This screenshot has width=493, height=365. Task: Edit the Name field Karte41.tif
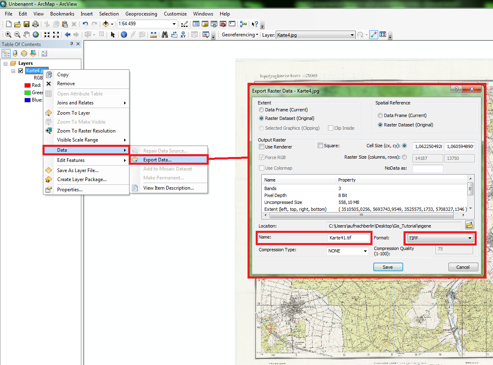click(348, 238)
